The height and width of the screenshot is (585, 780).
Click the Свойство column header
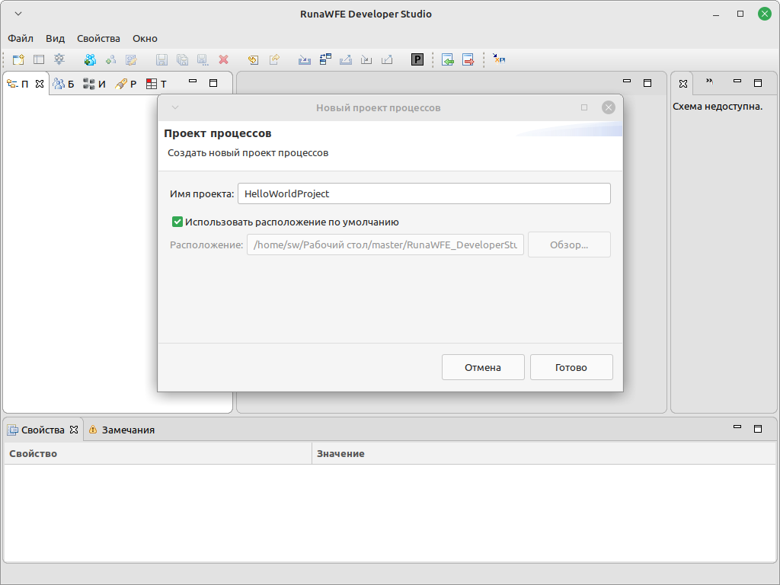[x=158, y=453]
